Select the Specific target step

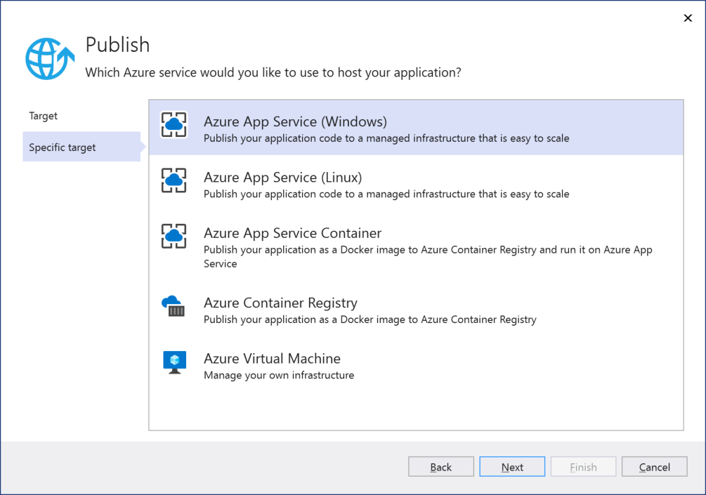pyautogui.click(x=62, y=147)
